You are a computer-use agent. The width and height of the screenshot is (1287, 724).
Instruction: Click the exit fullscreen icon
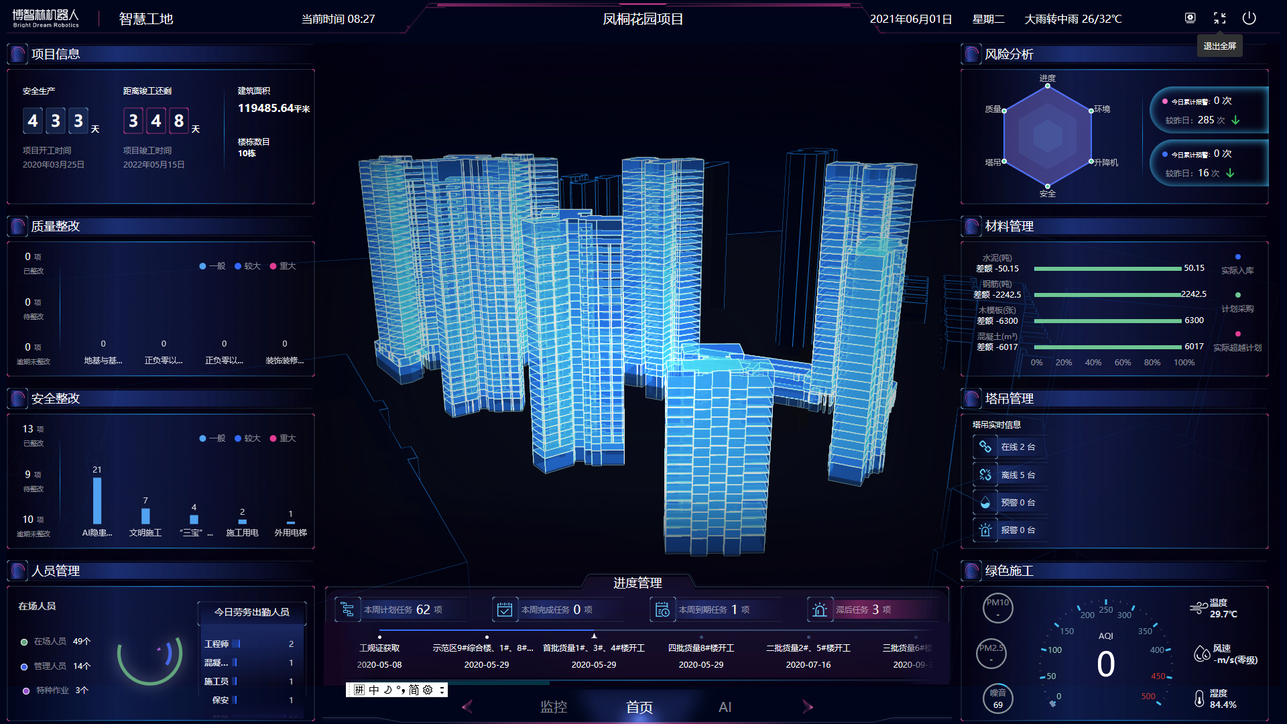pos(1219,18)
